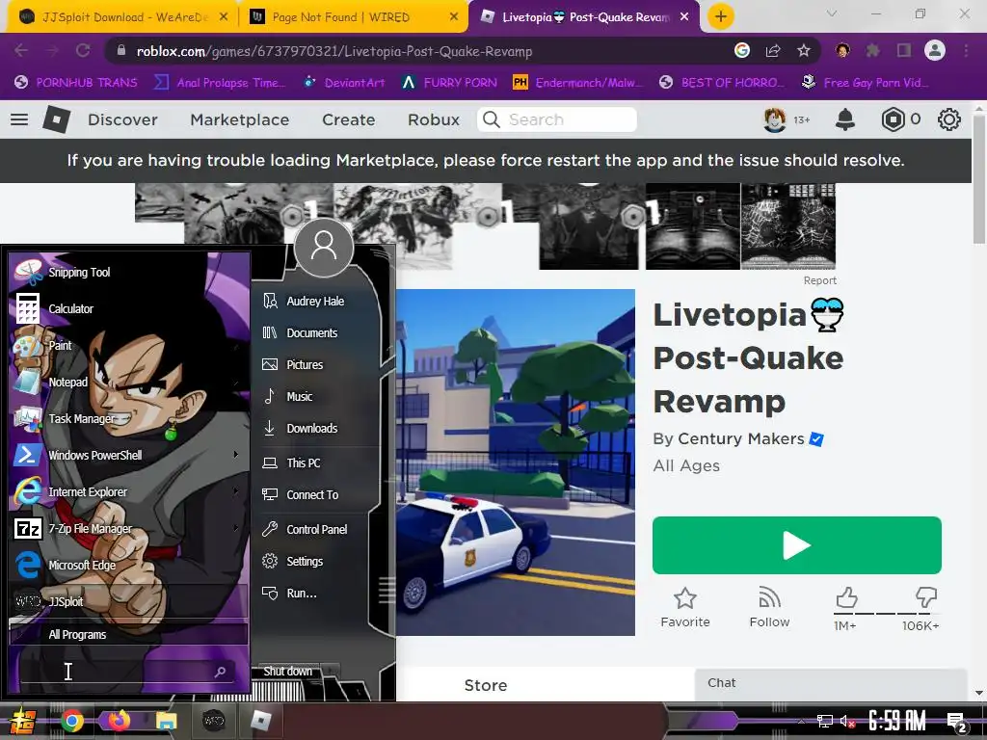Click the thumbs down dislike icon
The height and width of the screenshot is (740, 987).
tap(926, 597)
